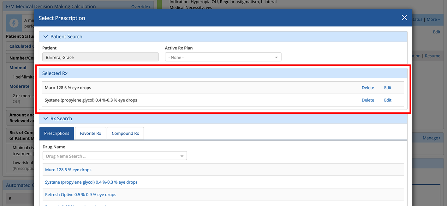Open the Active Rx Plan dropdown
This screenshot has height=206, width=447.
223,57
